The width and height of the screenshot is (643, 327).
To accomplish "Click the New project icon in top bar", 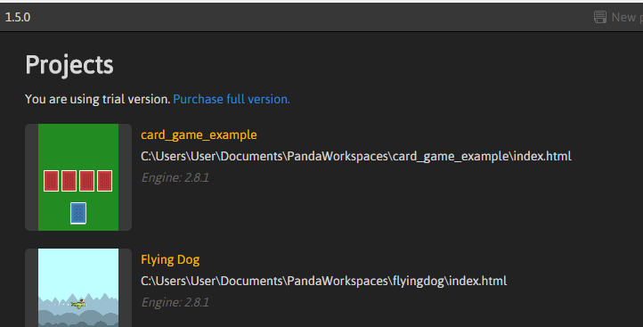I will [x=600, y=17].
